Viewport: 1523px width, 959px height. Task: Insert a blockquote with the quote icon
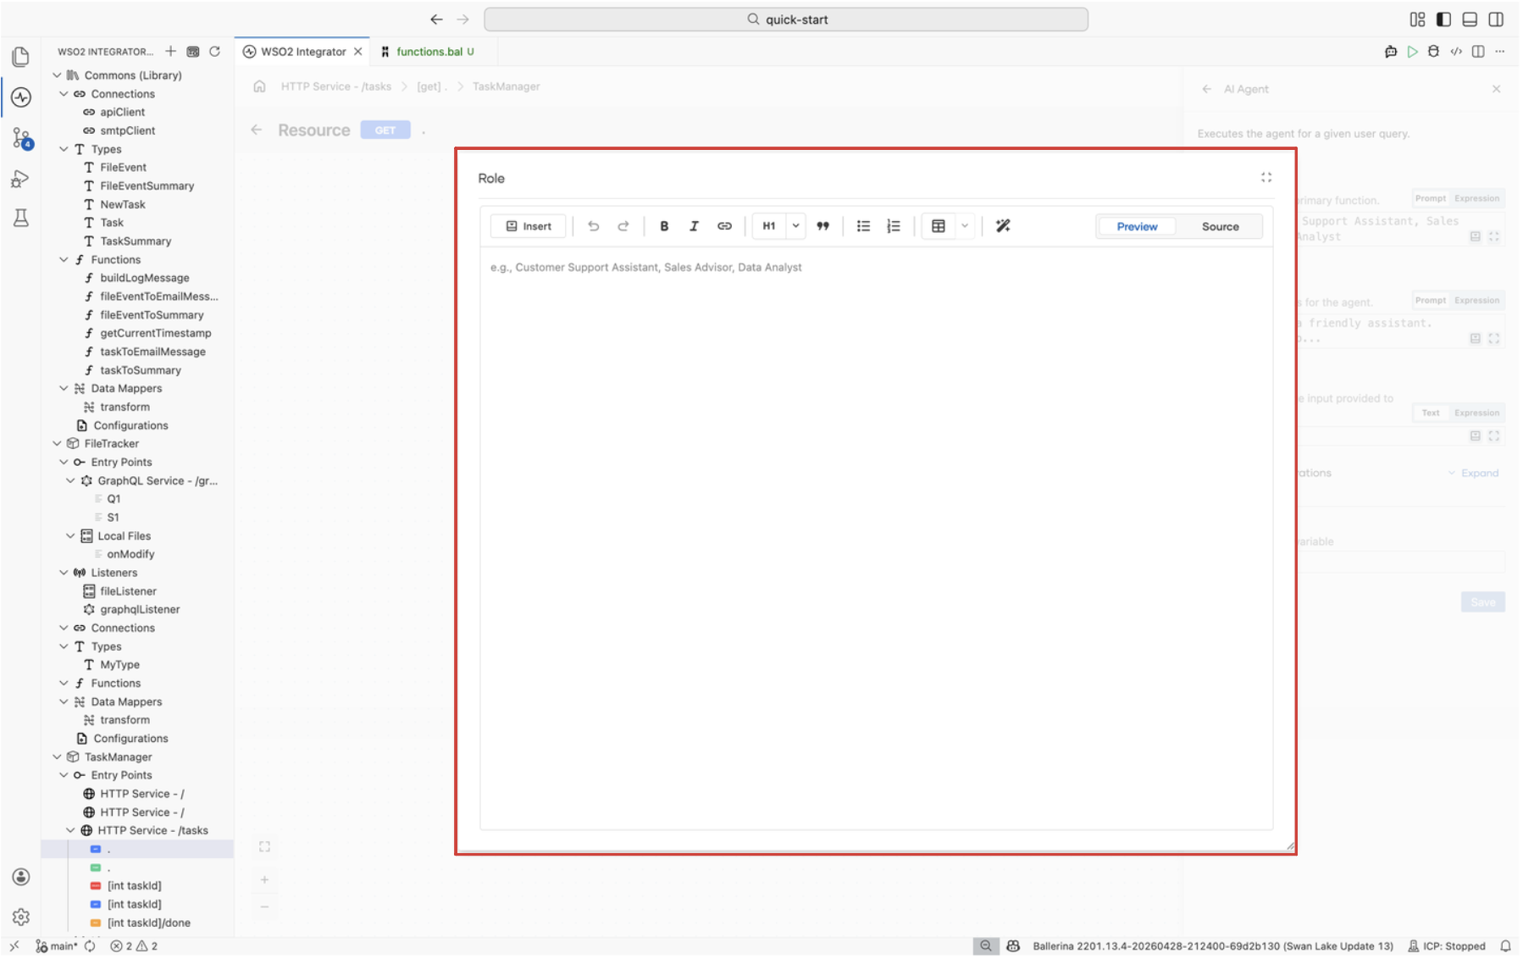[822, 226]
